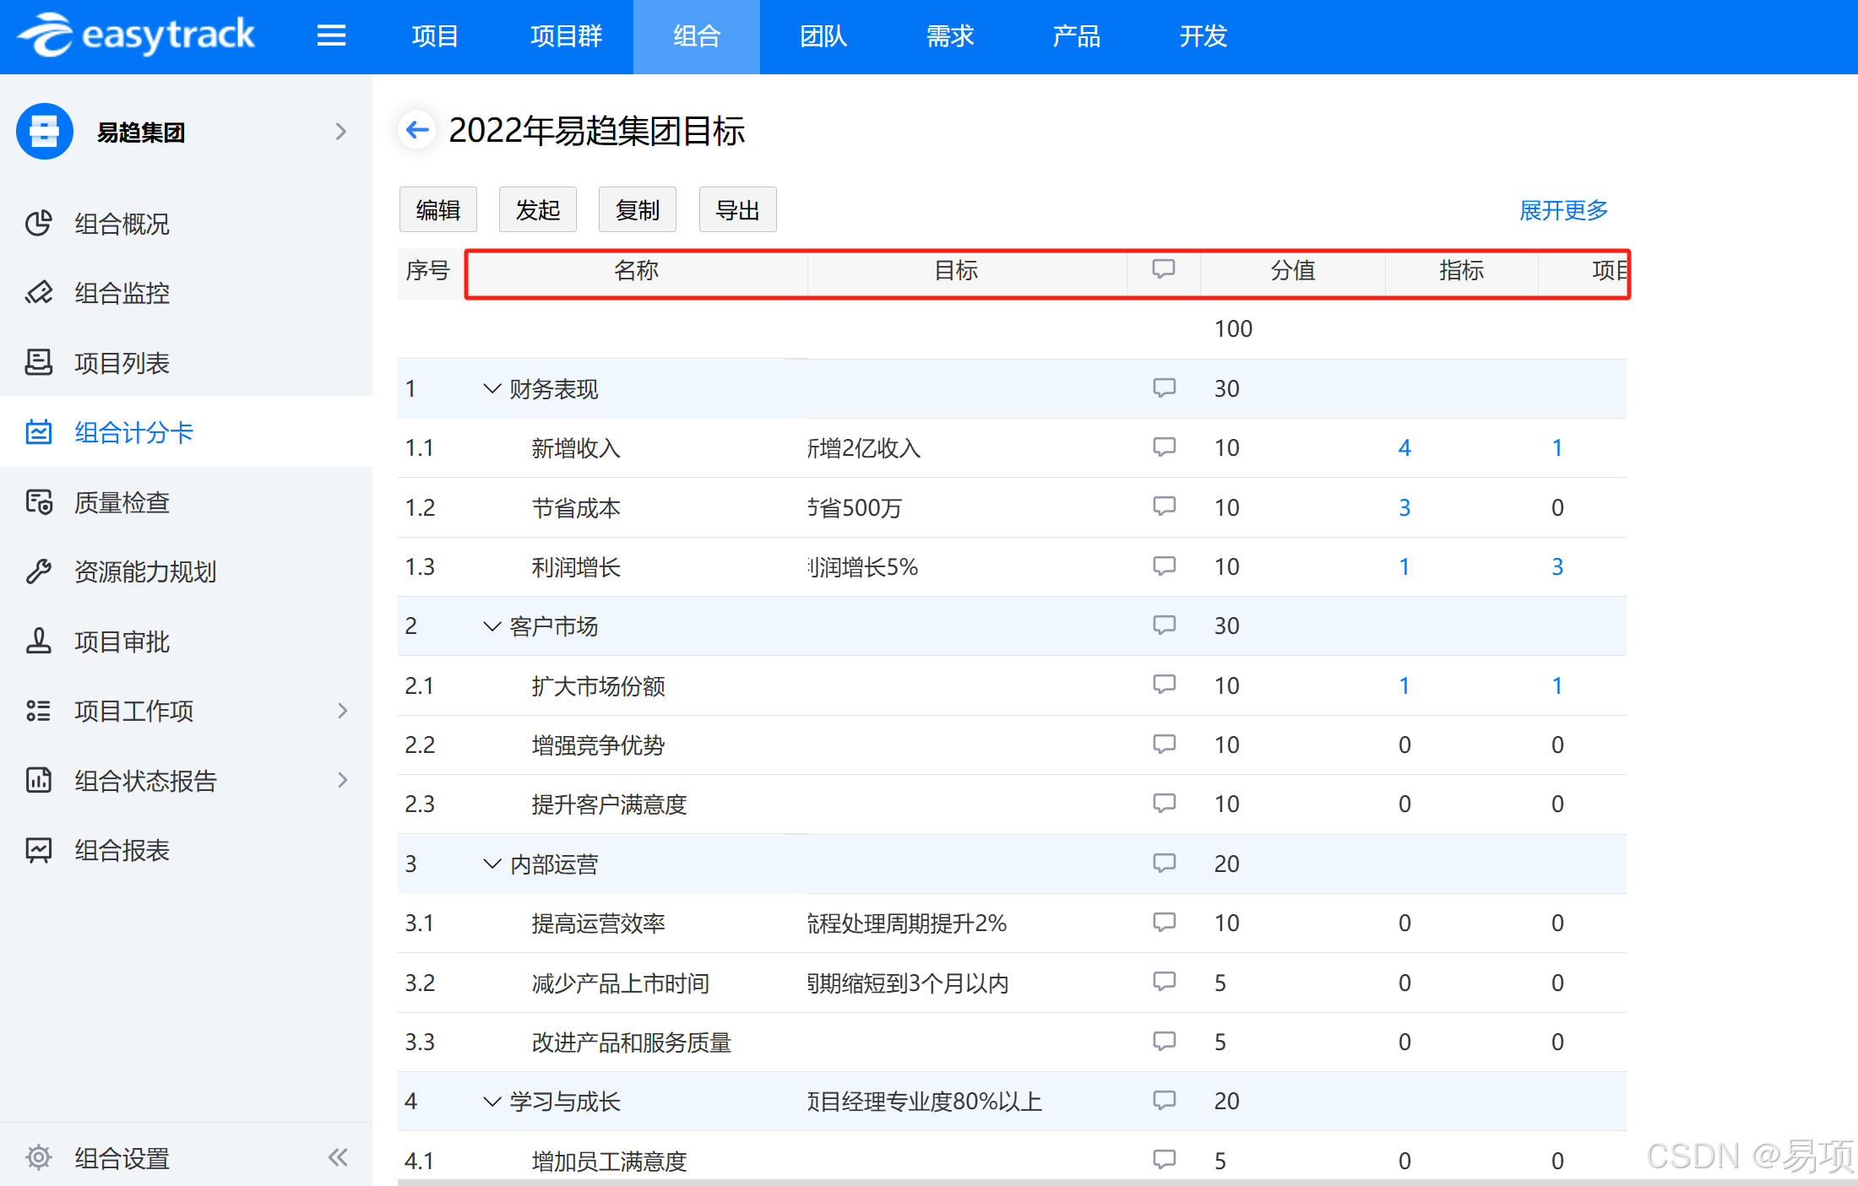Collapse the 客户市场 group row
The height and width of the screenshot is (1186, 1858).
point(492,626)
